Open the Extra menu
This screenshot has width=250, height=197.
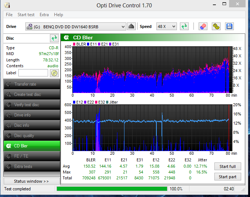pyautogui.click(x=44, y=15)
